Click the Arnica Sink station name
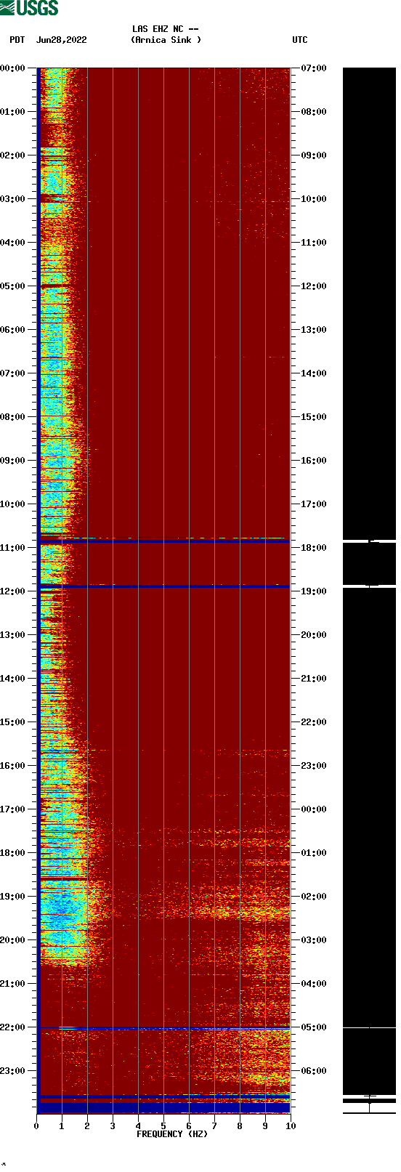Screen dimensions: 401x1172 pyautogui.click(x=166, y=40)
